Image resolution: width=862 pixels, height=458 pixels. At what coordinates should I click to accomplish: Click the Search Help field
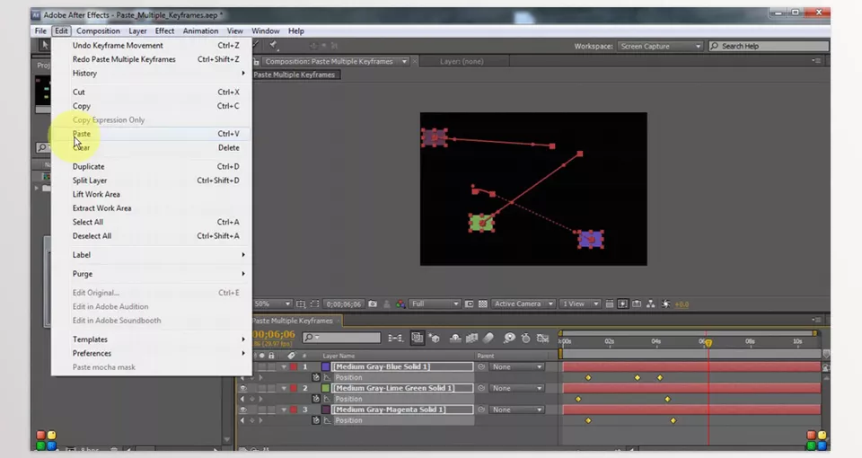pos(768,46)
